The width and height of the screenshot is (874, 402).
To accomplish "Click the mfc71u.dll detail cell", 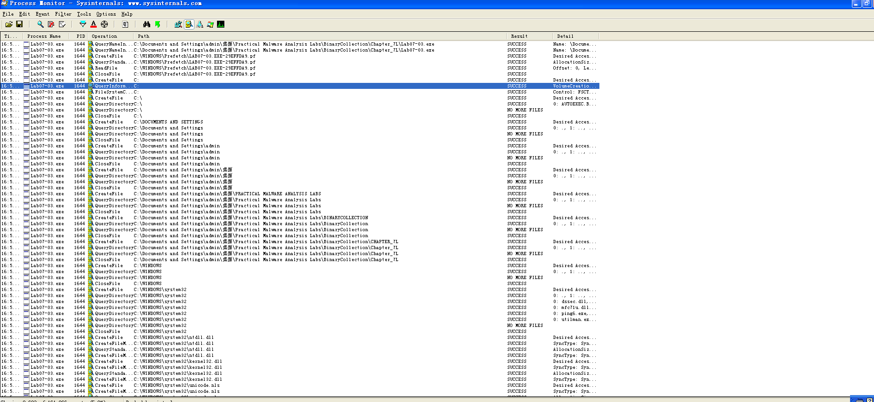I will click(575, 308).
